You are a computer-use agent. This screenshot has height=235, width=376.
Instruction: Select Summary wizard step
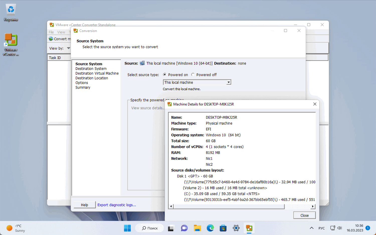(x=83, y=88)
